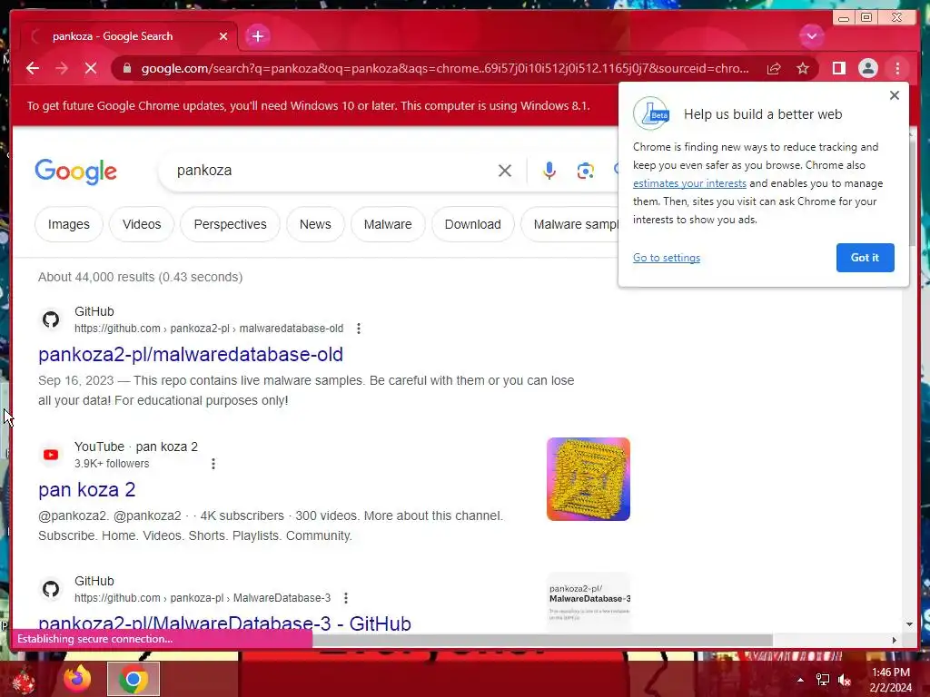Share this page via the share icon

pyautogui.click(x=774, y=68)
